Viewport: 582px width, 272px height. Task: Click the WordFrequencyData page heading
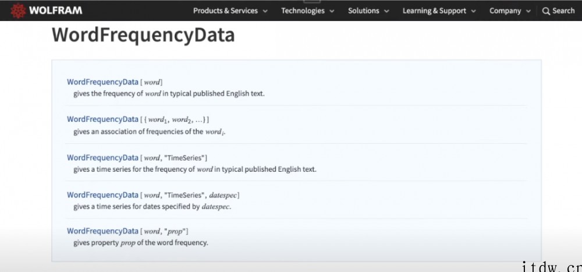[x=143, y=36]
